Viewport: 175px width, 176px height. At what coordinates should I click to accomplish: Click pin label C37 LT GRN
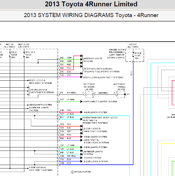67,145
